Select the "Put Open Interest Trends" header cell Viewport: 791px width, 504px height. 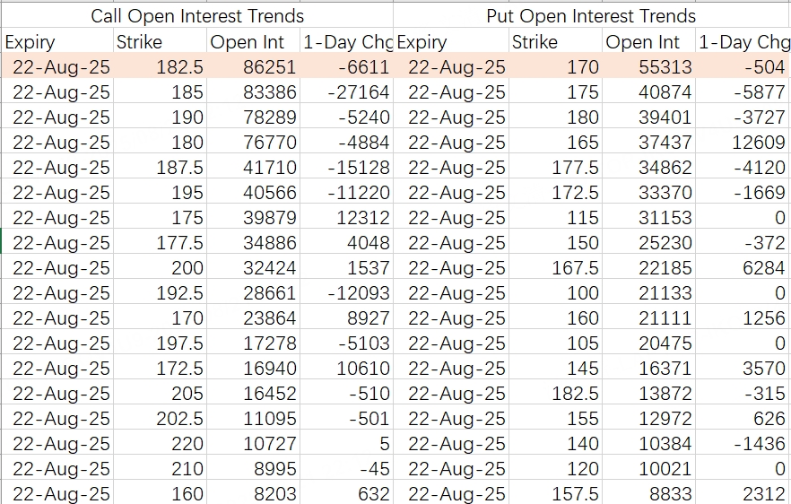coord(591,16)
